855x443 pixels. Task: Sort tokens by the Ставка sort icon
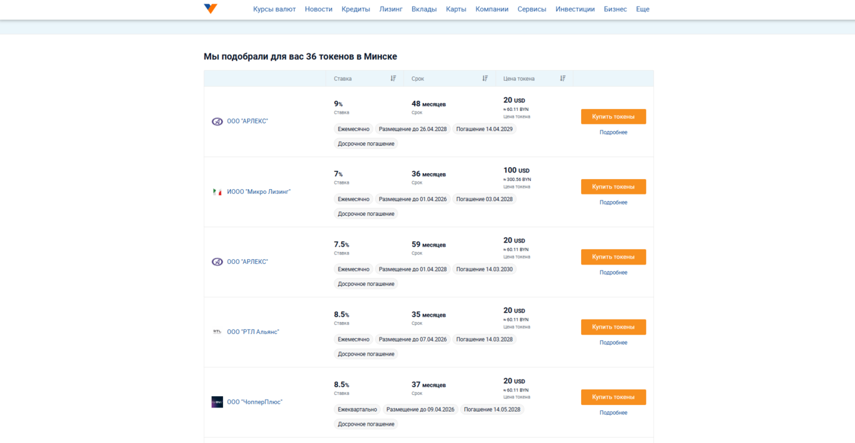pyautogui.click(x=393, y=79)
